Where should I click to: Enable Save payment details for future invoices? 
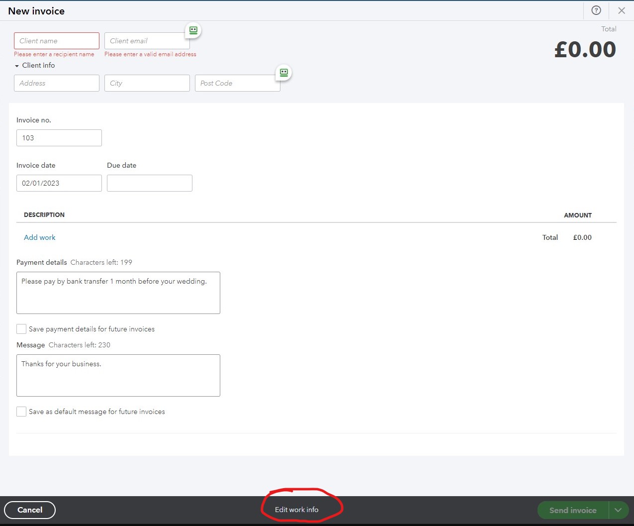[21, 329]
